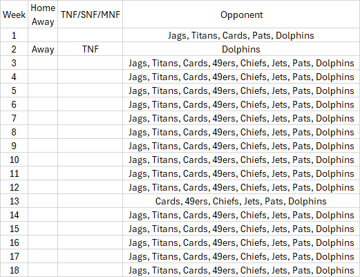Click the week number 13 cell
Screen dimensions: 360x277
(x=14, y=201)
